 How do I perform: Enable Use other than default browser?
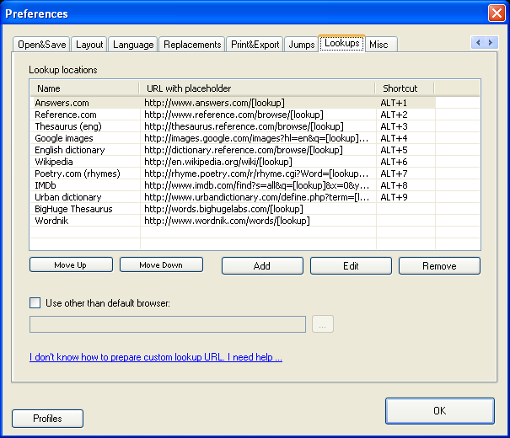click(35, 303)
